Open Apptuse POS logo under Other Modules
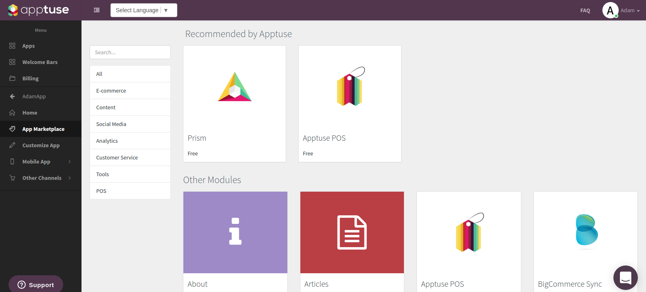The image size is (646, 292). pos(470,232)
